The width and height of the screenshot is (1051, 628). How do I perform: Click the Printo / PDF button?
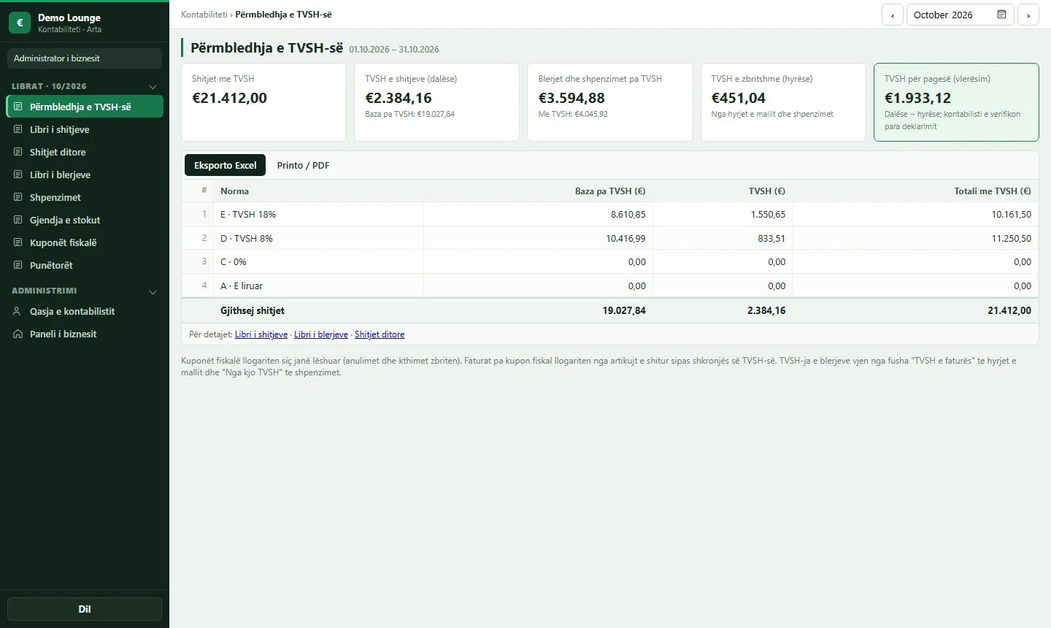click(303, 165)
